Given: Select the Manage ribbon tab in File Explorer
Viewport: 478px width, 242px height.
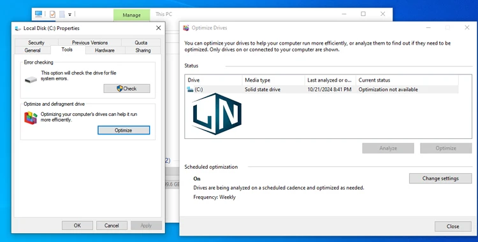Looking at the screenshot, I should [x=132, y=15].
